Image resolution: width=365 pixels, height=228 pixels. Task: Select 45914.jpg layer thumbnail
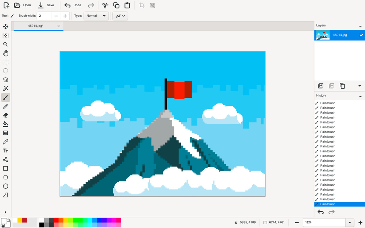point(323,35)
